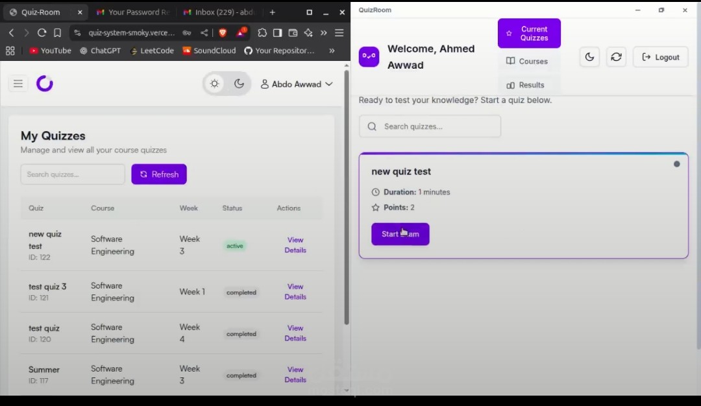Open the SoundCloud bookmark
Image resolution: width=701 pixels, height=406 pixels.
[209, 51]
